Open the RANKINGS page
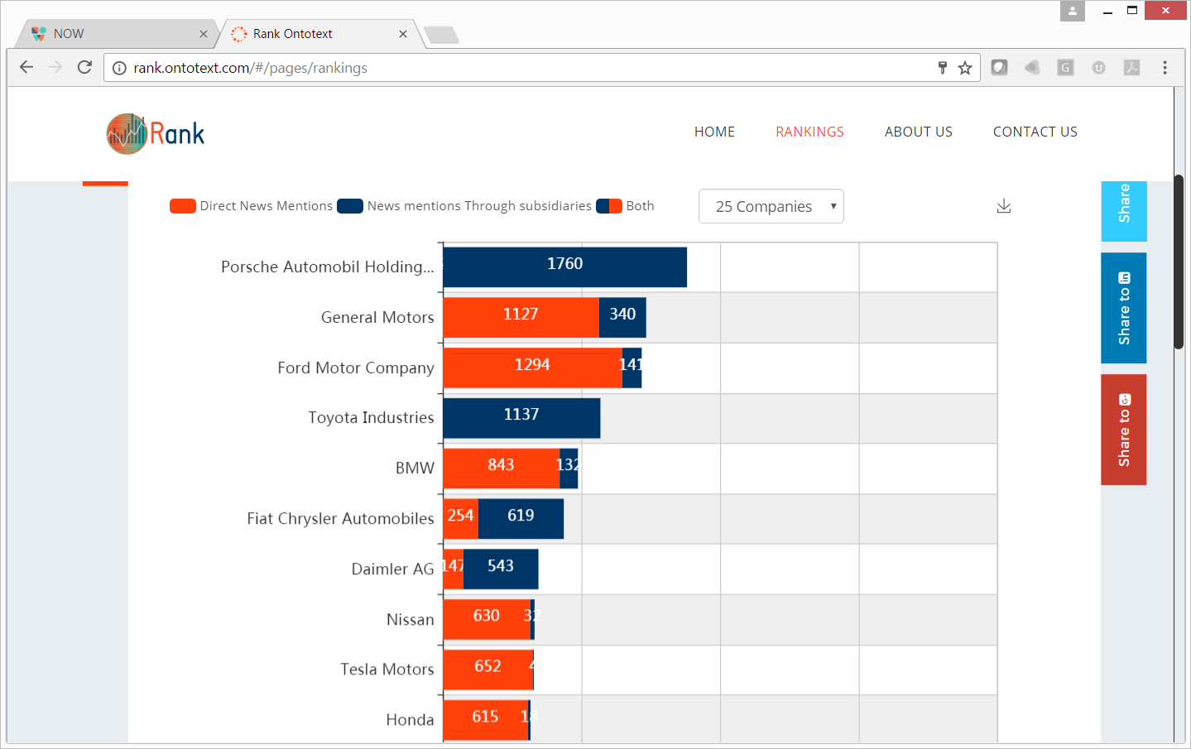Screen dimensions: 1191x749 pyautogui.click(x=809, y=132)
